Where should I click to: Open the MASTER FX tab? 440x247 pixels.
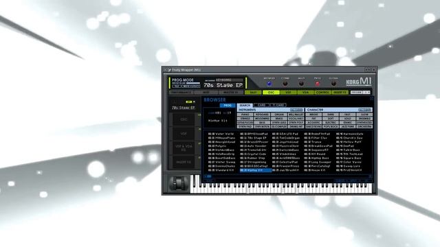click(231, 93)
